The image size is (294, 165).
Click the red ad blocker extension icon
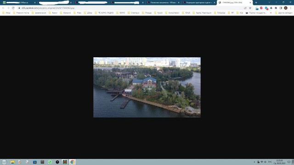(x=261, y=8)
